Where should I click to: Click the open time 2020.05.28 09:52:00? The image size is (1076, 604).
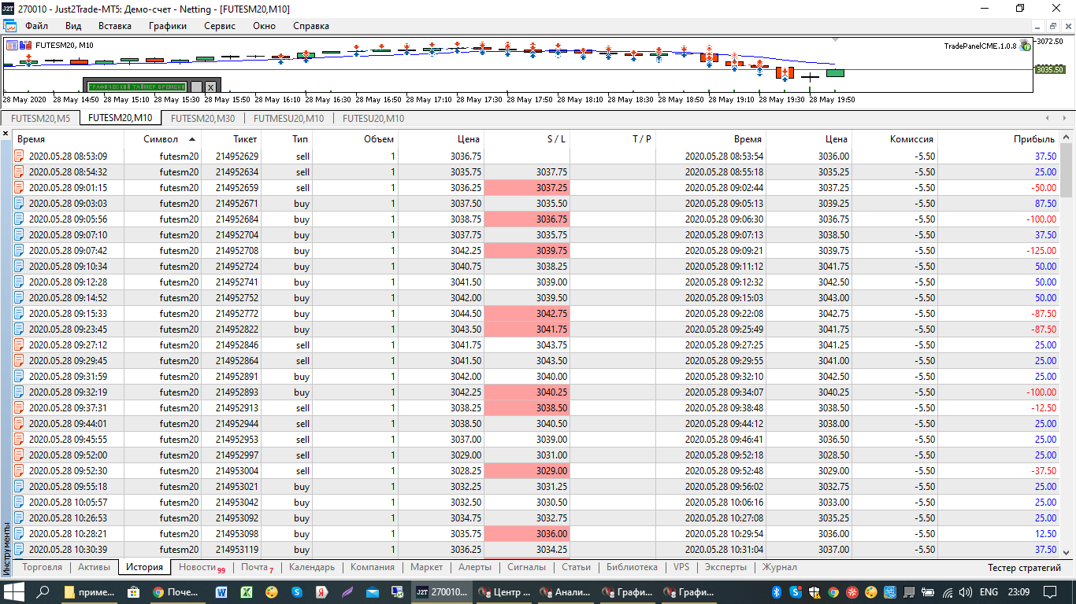click(68, 455)
